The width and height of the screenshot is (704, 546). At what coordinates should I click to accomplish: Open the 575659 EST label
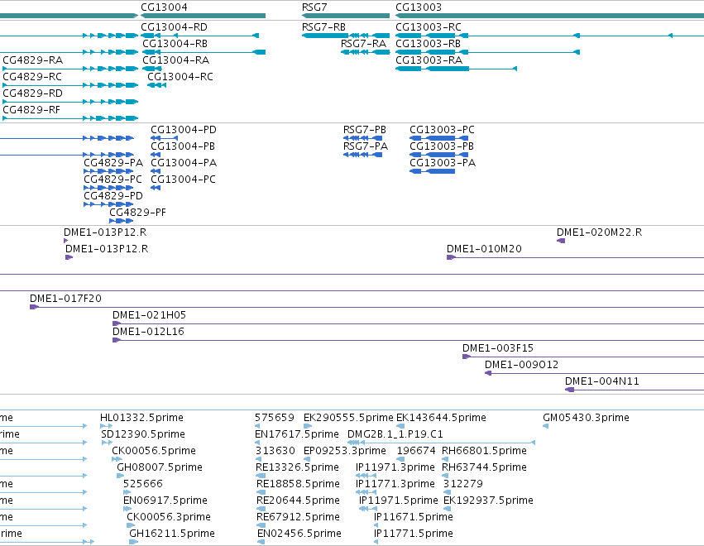click(275, 418)
